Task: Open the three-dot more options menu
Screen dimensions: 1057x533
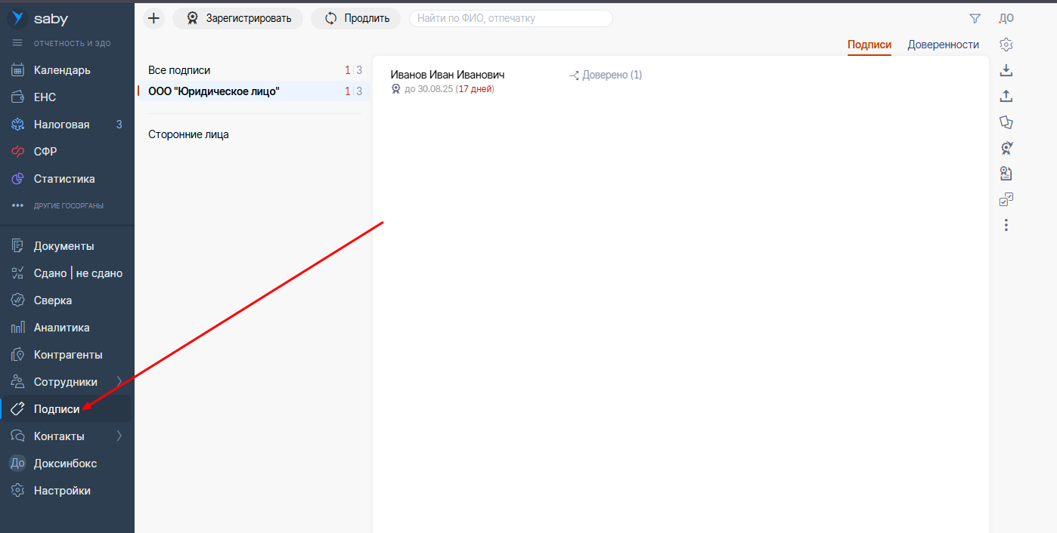Action: [x=1006, y=225]
